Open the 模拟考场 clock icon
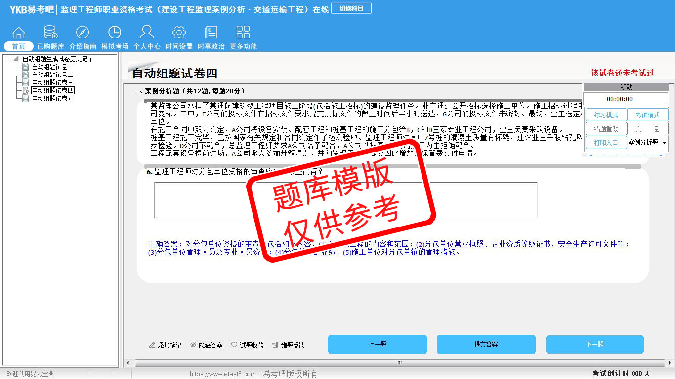Viewport: 675px width, 379px height. (115, 33)
